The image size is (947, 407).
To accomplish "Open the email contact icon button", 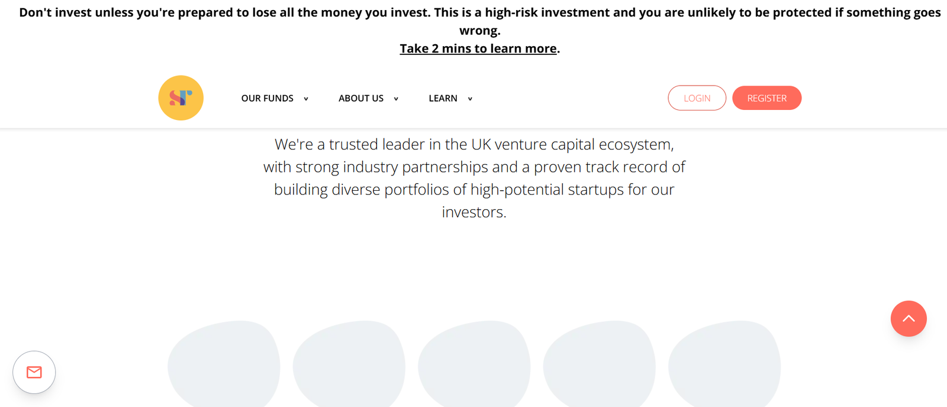I will (x=34, y=372).
